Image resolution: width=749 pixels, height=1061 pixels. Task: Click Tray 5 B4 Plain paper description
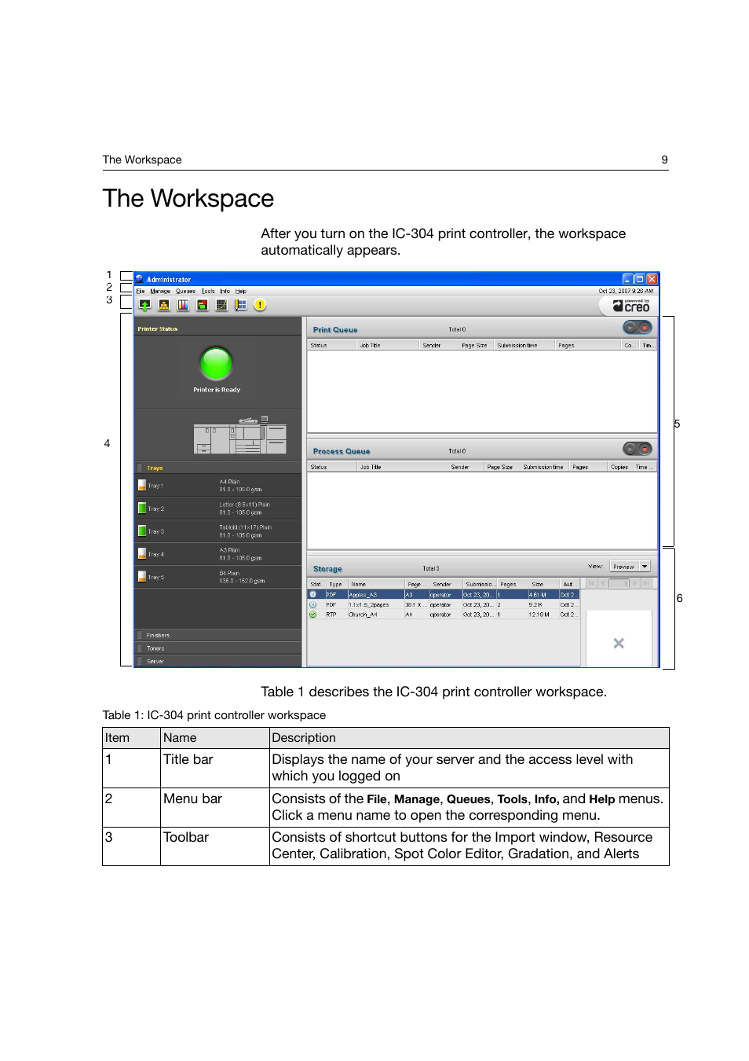tap(242, 577)
